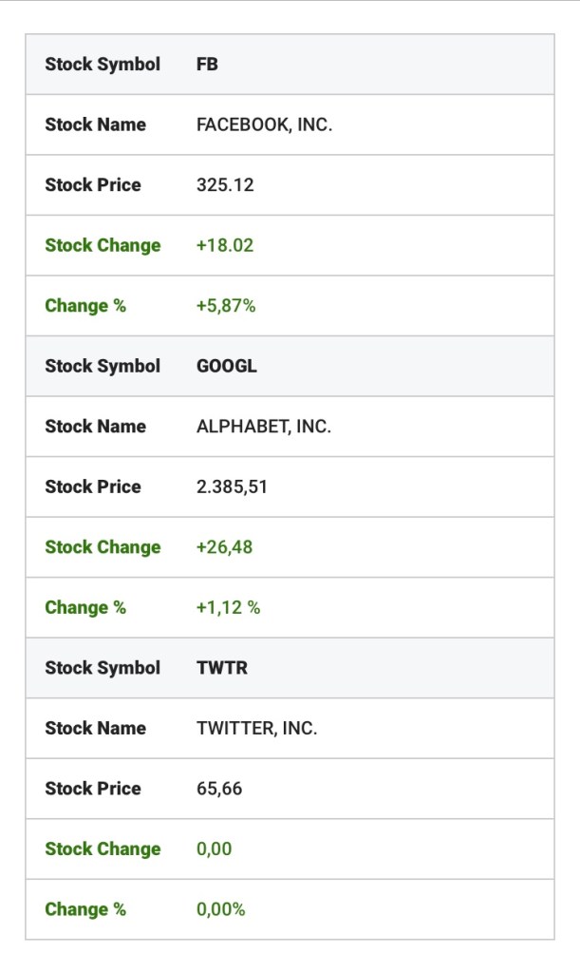Select Alphabet's stock price 2.385,51
This screenshot has width=580, height=972.
point(233,486)
